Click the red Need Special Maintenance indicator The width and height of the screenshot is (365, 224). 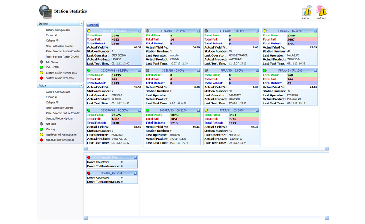click(41, 140)
